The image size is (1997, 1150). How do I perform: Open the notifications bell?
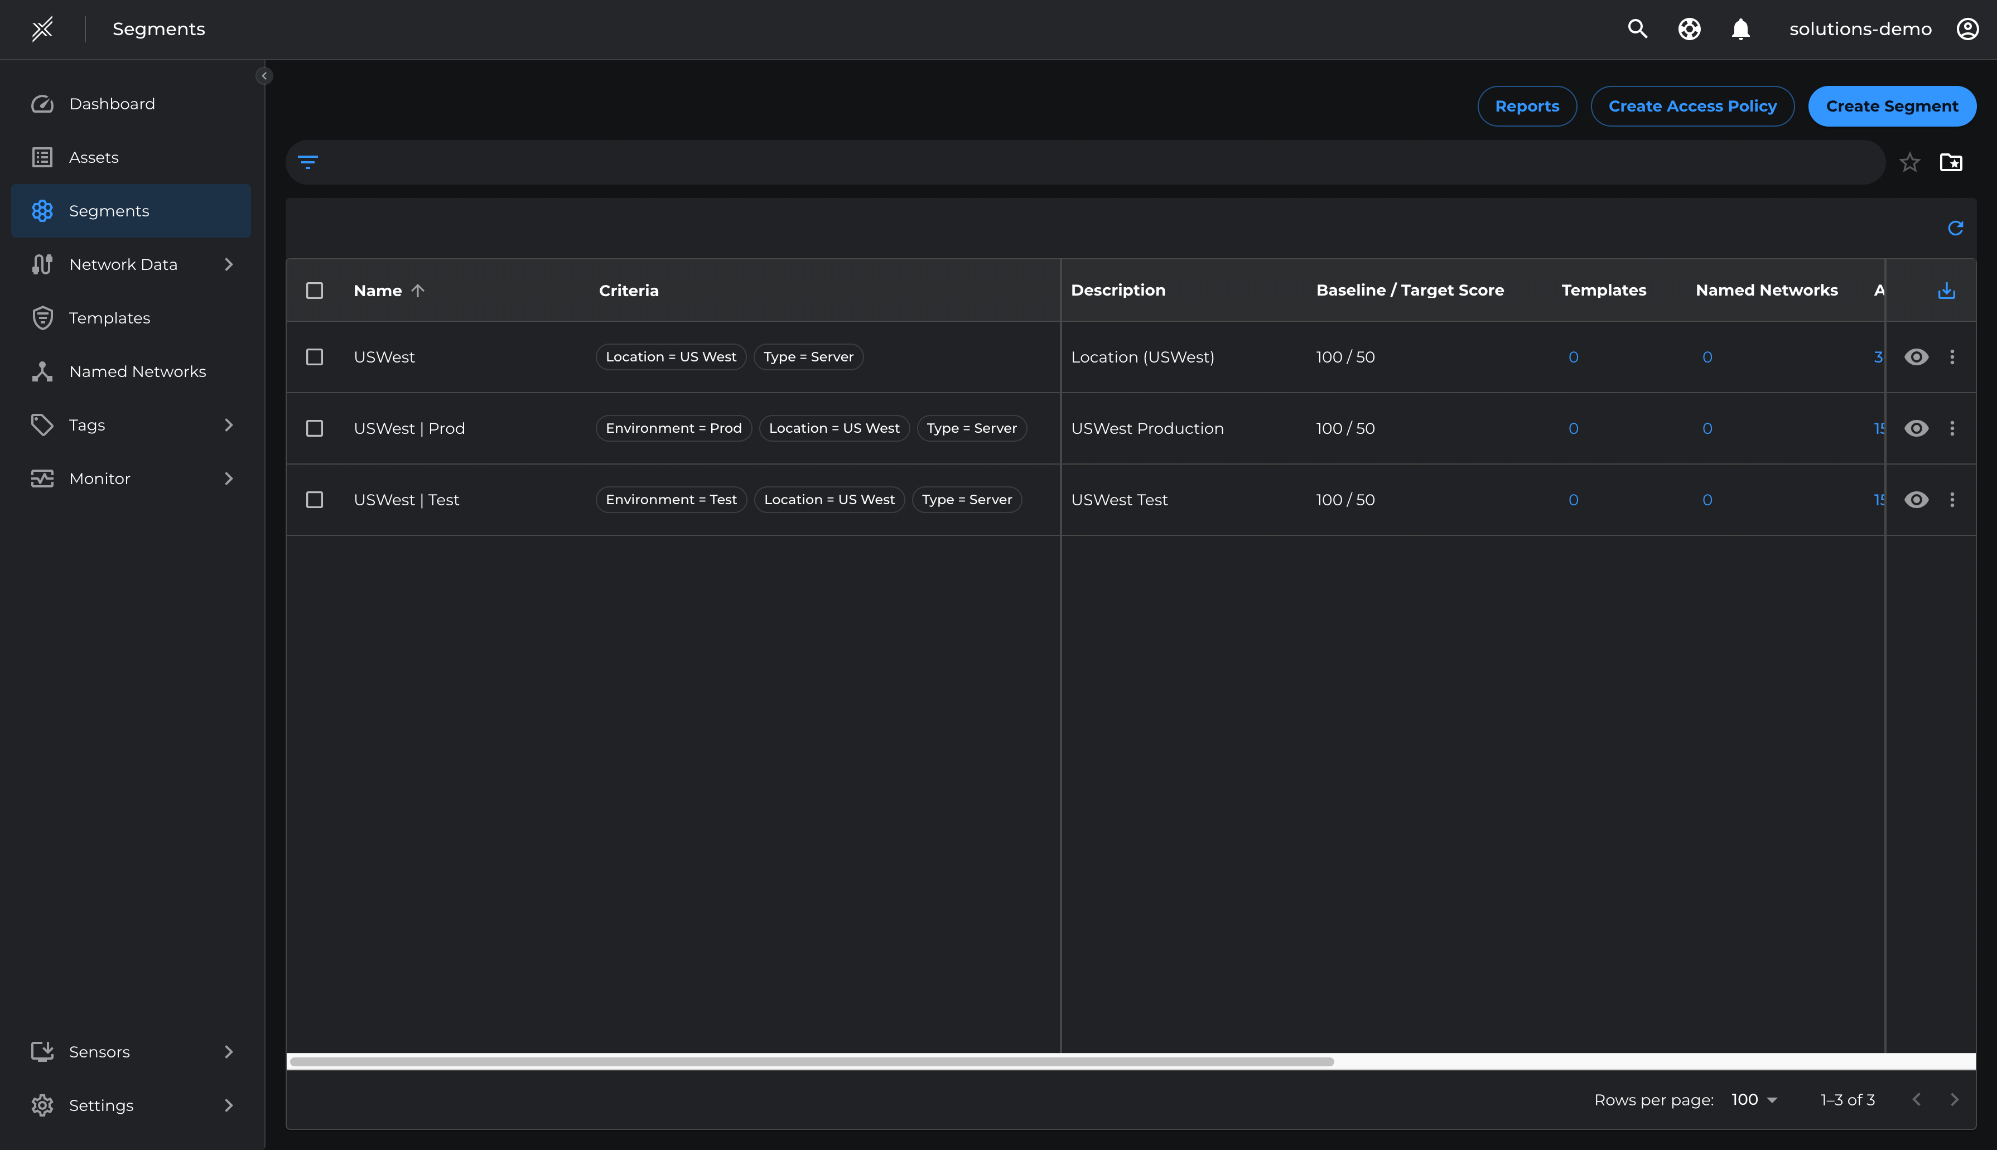[x=1740, y=29]
